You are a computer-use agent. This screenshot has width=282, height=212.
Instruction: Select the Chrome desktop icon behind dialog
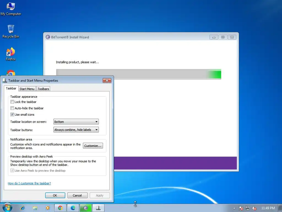[11, 73]
